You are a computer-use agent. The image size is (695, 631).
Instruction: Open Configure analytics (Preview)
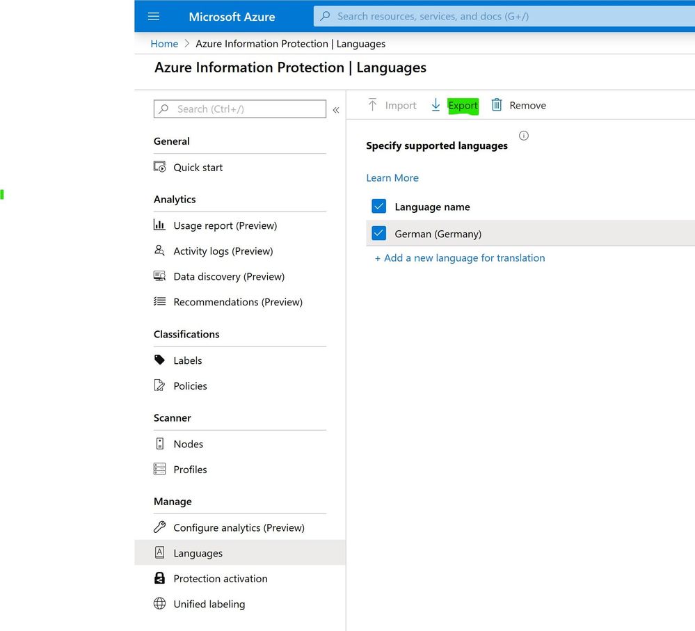point(240,527)
